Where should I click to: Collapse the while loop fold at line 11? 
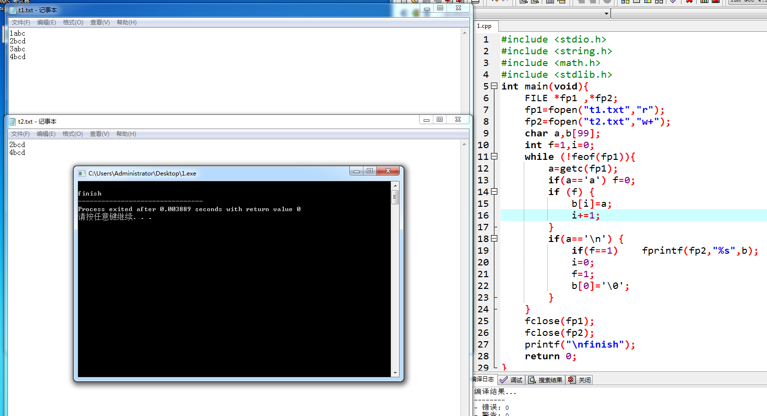click(494, 156)
